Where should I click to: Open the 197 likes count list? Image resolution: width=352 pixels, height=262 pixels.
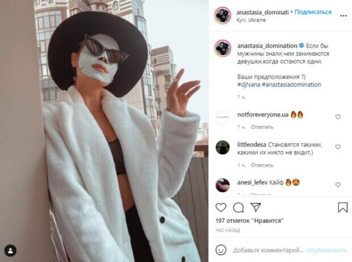pyautogui.click(x=249, y=221)
